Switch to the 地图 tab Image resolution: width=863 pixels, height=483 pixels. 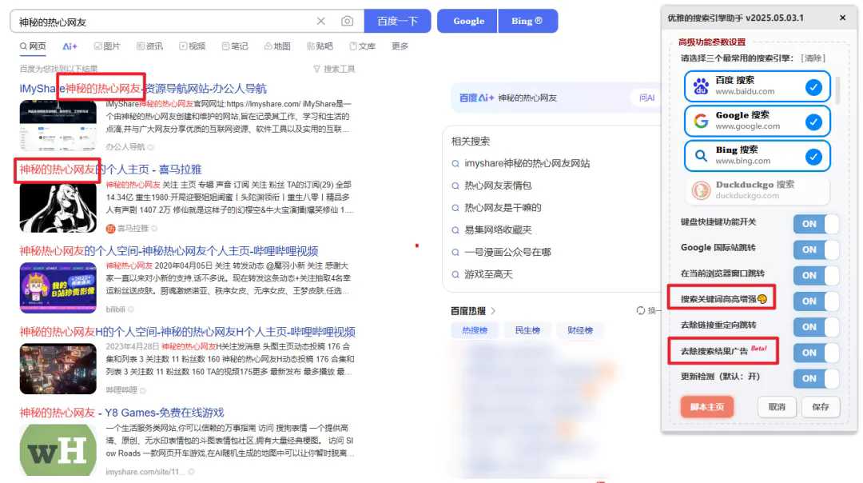pos(277,46)
